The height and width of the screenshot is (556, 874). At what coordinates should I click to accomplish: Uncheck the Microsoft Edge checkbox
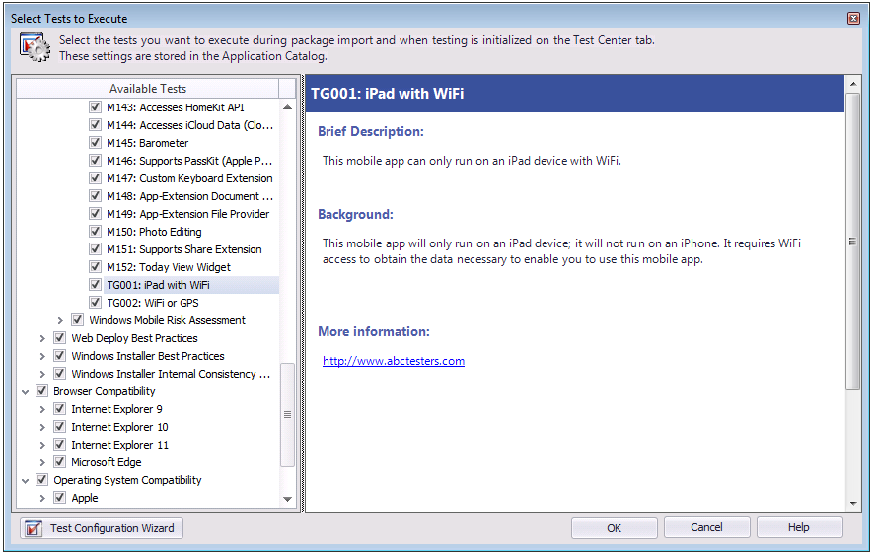[60, 462]
